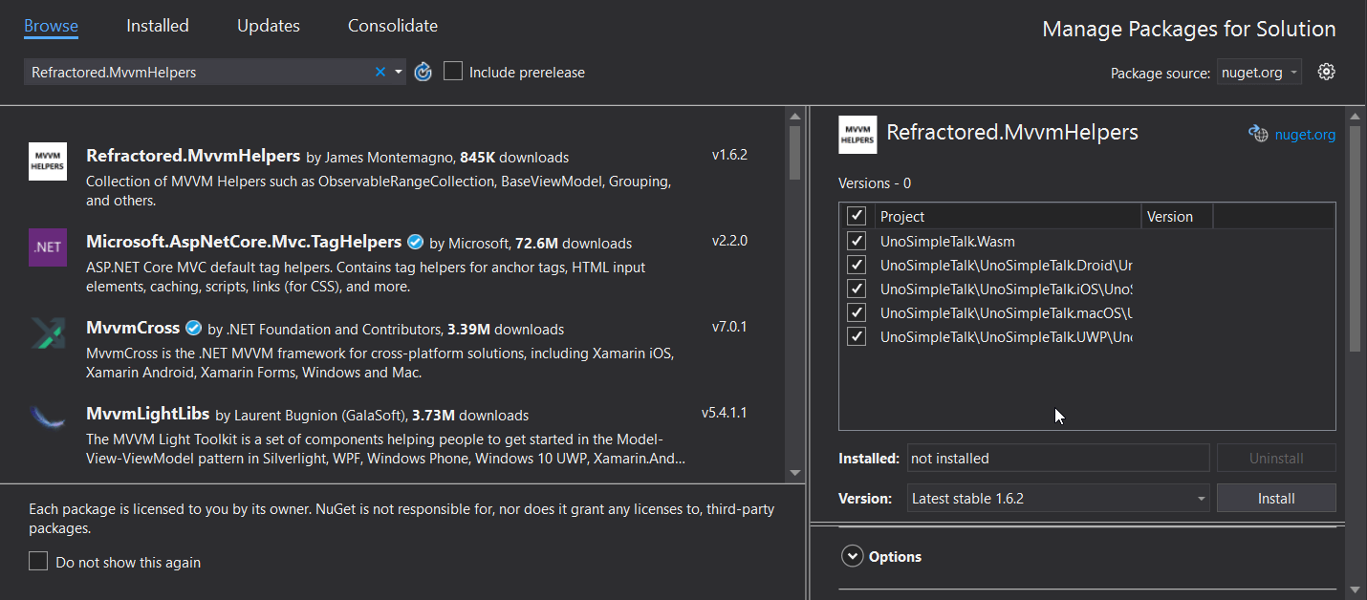Open package source settings gear

click(x=1326, y=72)
